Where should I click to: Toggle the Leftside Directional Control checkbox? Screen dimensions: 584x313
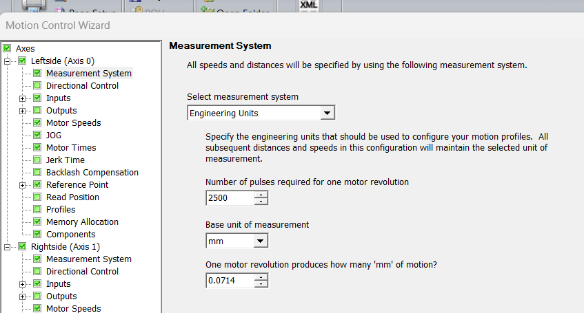click(x=37, y=86)
